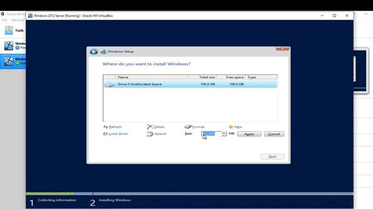Image resolution: width=373 pixels, height=209 pixels.
Task: Select the Tools label in VirtualBox Manager
Action: pos(19,31)
